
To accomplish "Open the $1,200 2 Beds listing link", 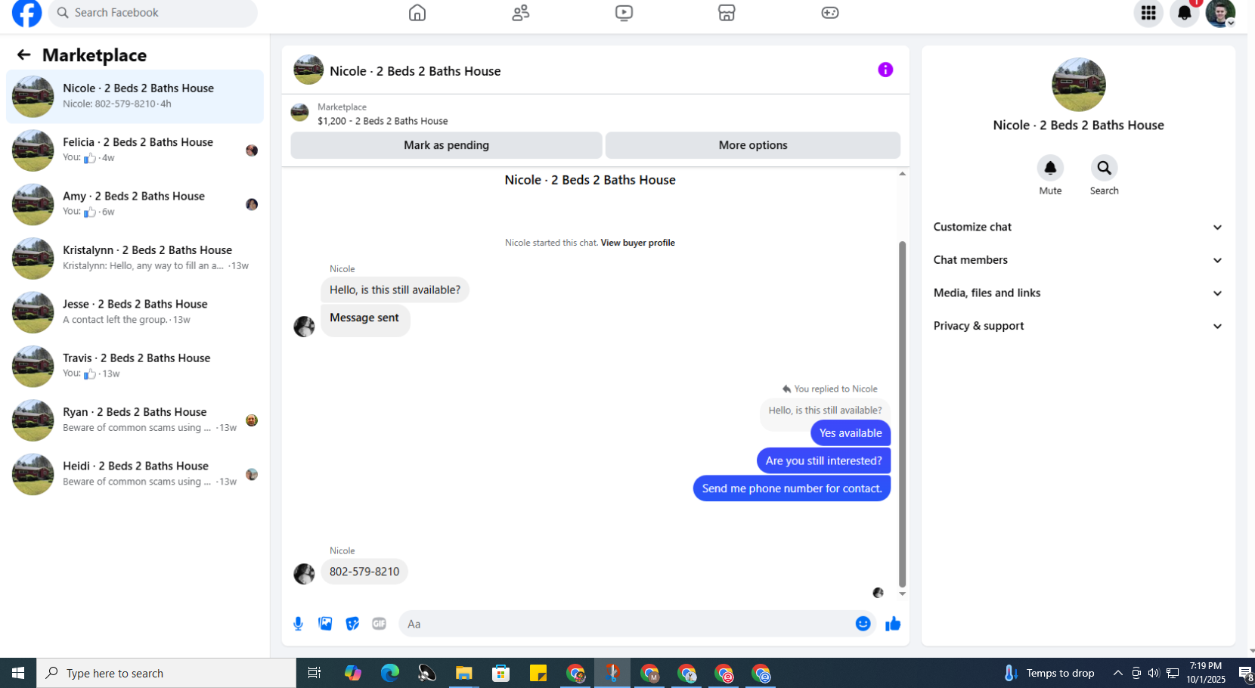I will 383,121.
